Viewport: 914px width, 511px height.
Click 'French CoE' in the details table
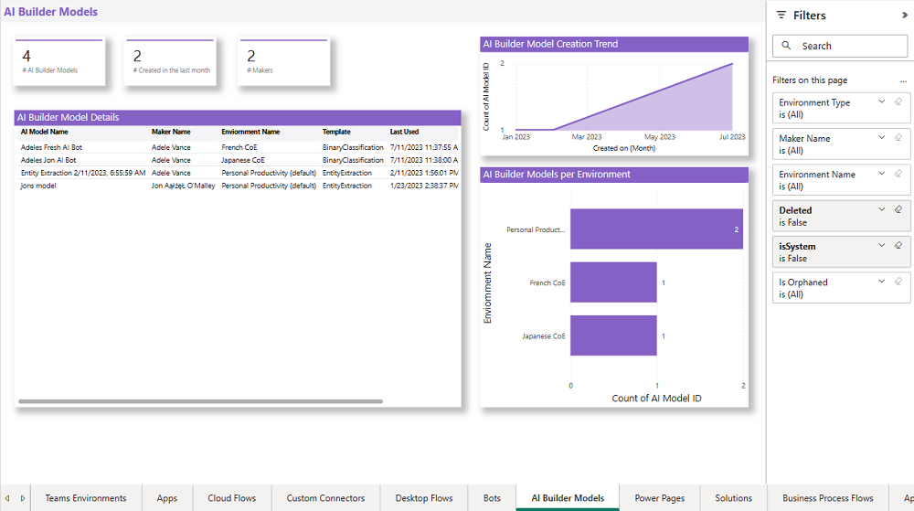tap(239, 147)
